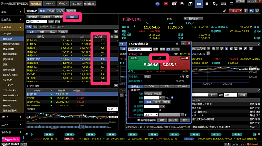Image resolution: width=262 pixels, height=146 pixels.
Task: Click the link chain icon in CFD order title bar
Action: pos(177,44)
